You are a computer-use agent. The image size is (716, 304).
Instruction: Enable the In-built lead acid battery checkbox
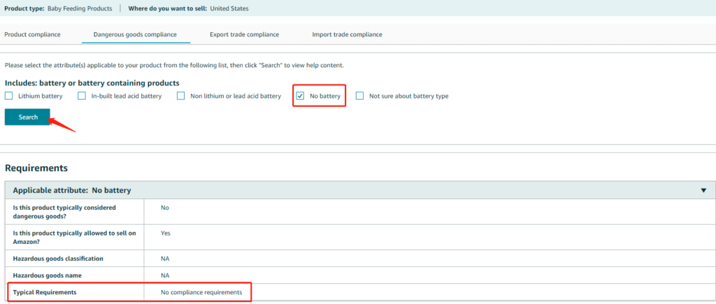82,96
